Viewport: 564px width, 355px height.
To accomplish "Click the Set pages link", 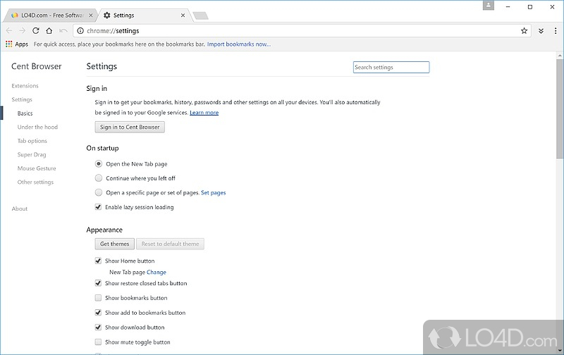I will [x=214, y=192].
